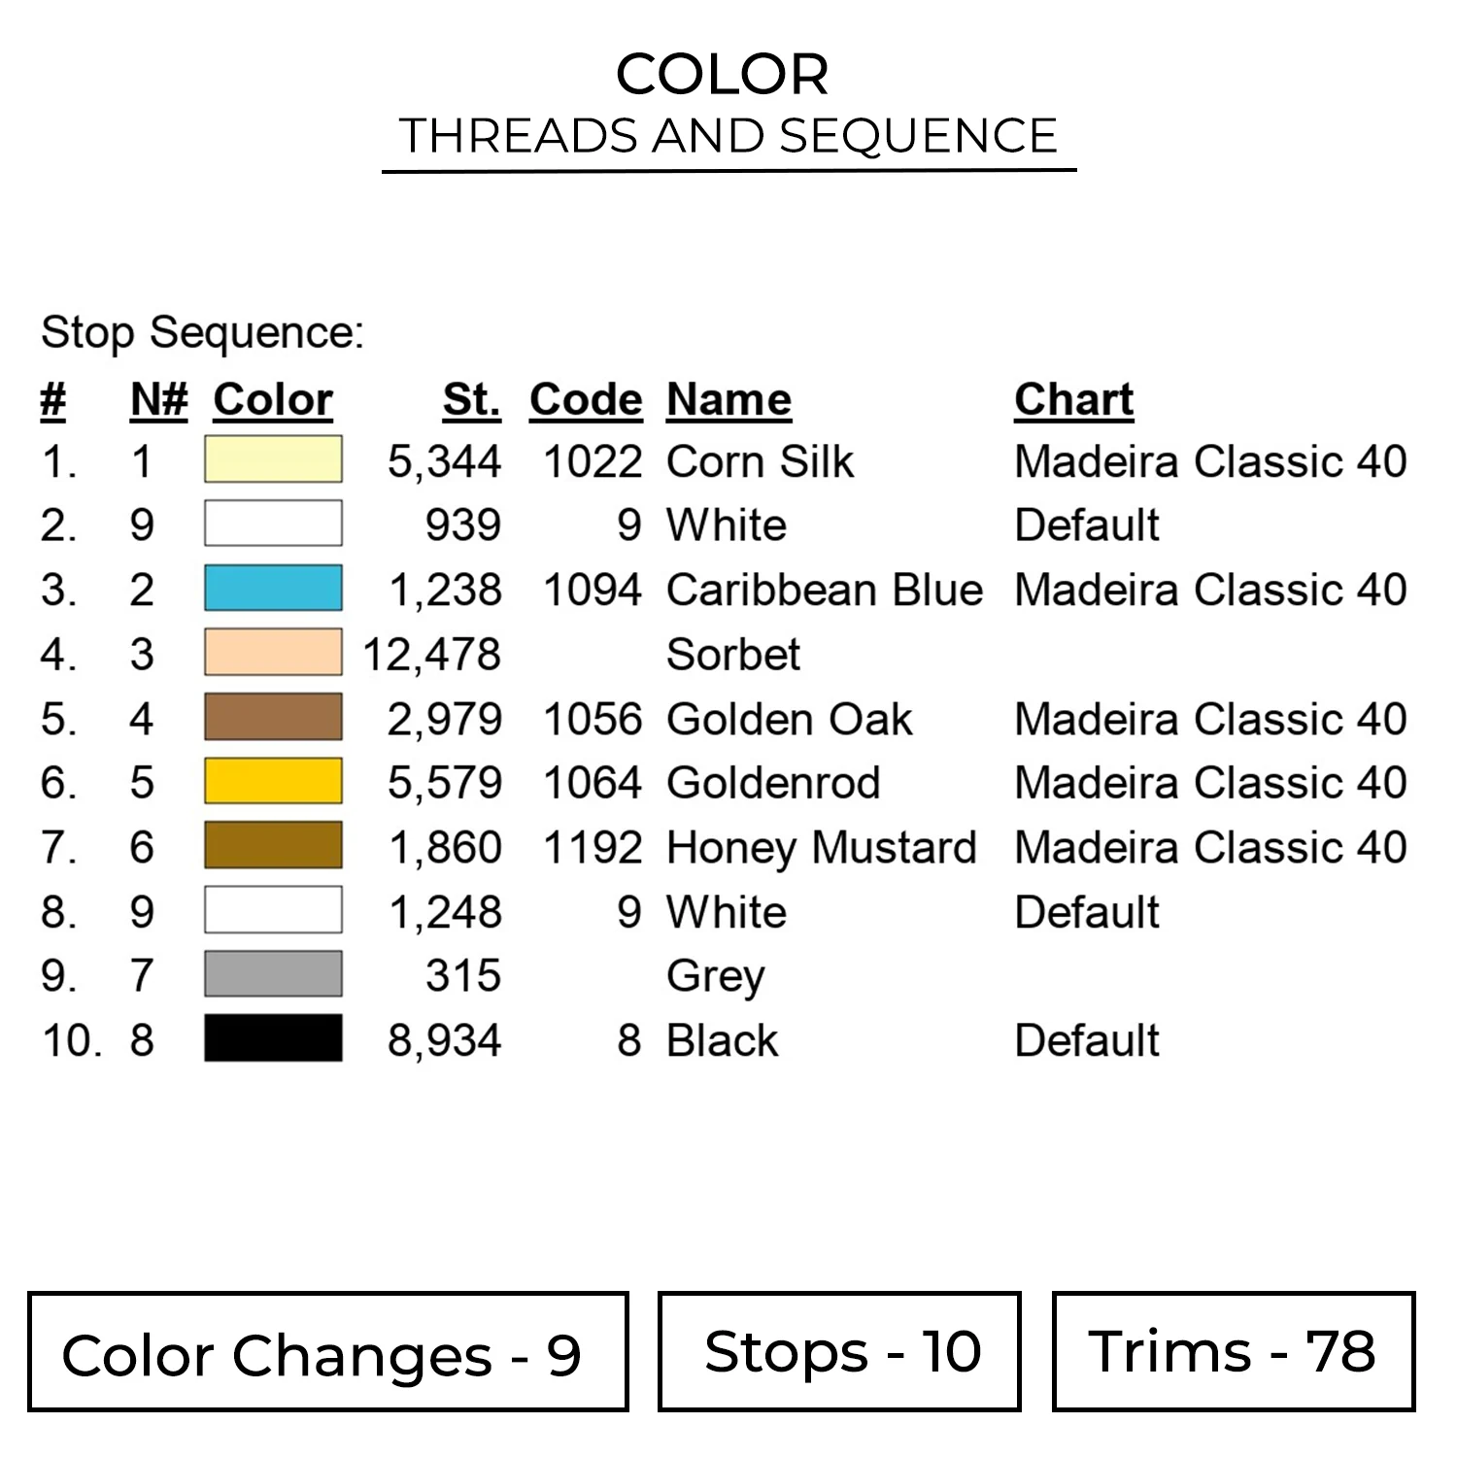This screenshot has width=1457, height=1457.
Task: Click the Threads and Sequence heading
Action: [x=728, y=135]
